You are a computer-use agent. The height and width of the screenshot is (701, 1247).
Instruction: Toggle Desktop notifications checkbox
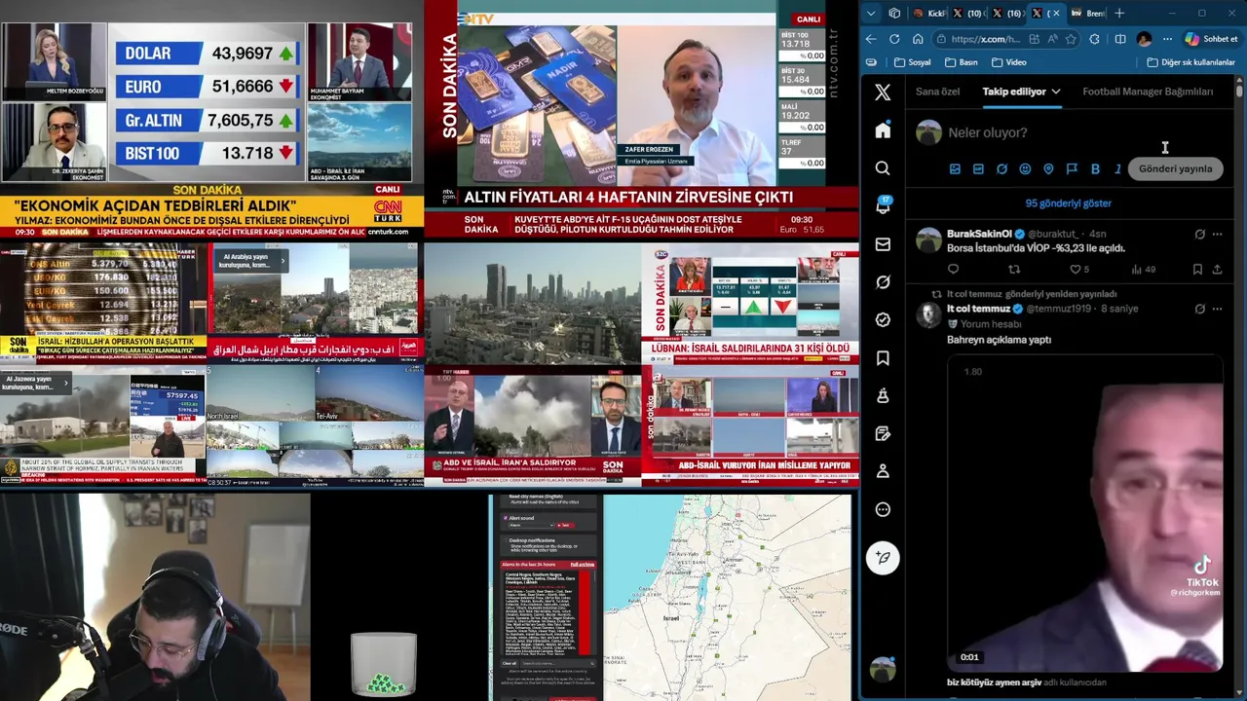pyautogui.click(x=506, y=540)
